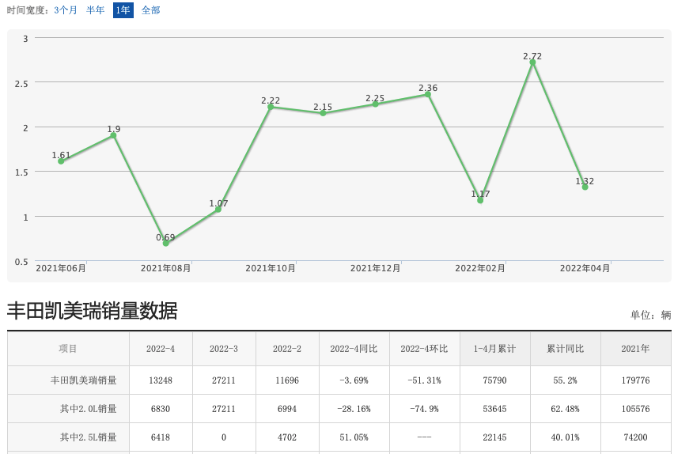Click the 27211 cell in 2.0L row
This screenshot has height=454, width=674.
point(224,408)
